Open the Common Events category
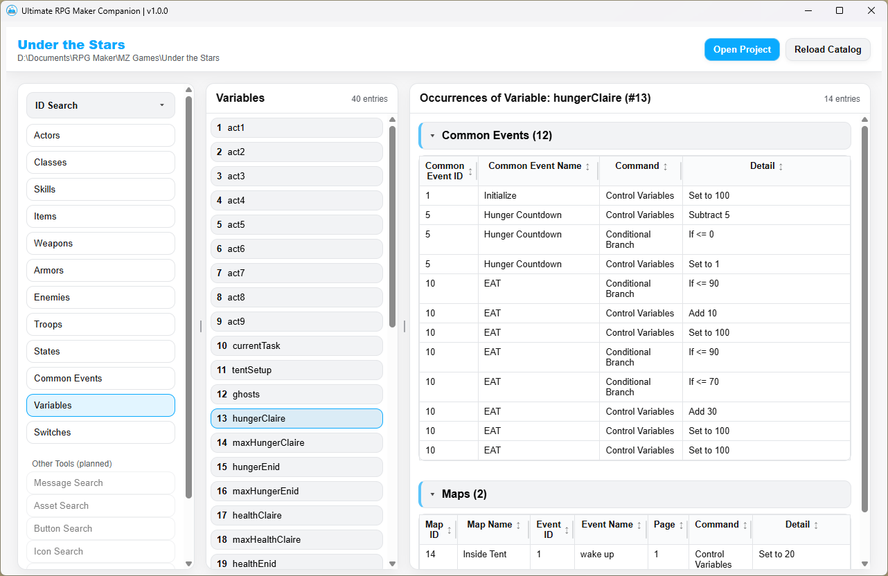This screenshot has height=576, width=888. point(100,378)
